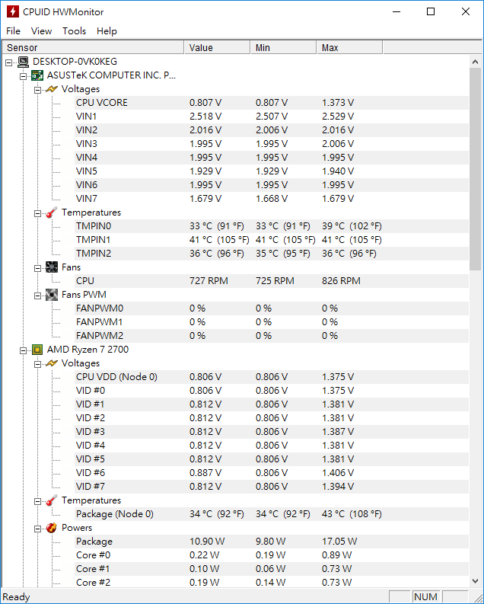Image resolution: width=484 pixels, height=604 pixels.
Task: Click the vertical scrollbar thumb
Action: (x=475, y=169)
